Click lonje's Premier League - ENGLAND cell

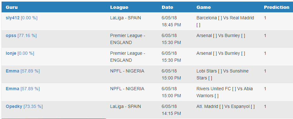128,57
